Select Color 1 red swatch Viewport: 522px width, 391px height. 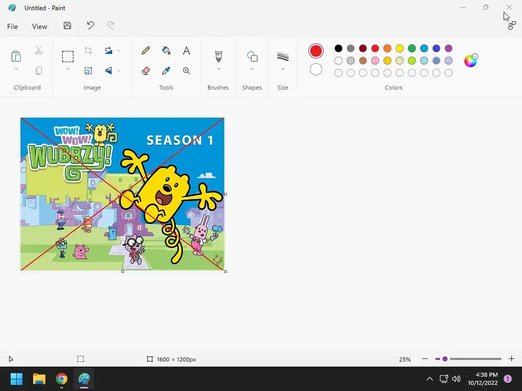[x=316, y=51]
